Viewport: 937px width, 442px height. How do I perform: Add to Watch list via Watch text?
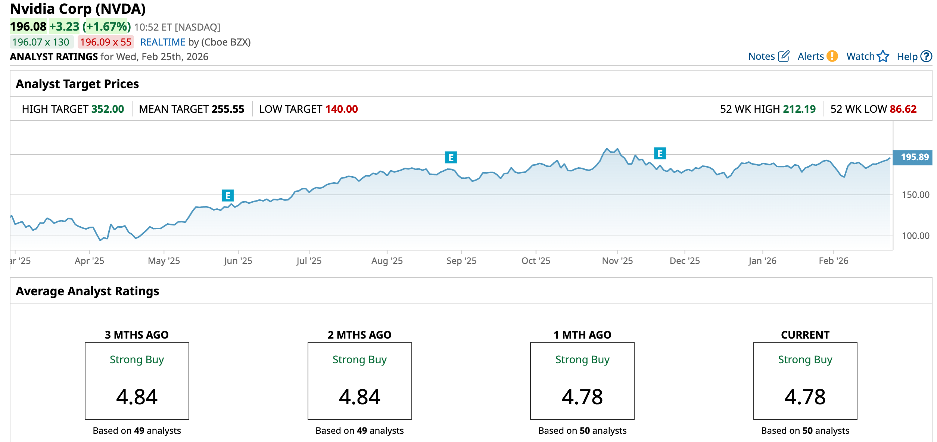pos(860,56)
